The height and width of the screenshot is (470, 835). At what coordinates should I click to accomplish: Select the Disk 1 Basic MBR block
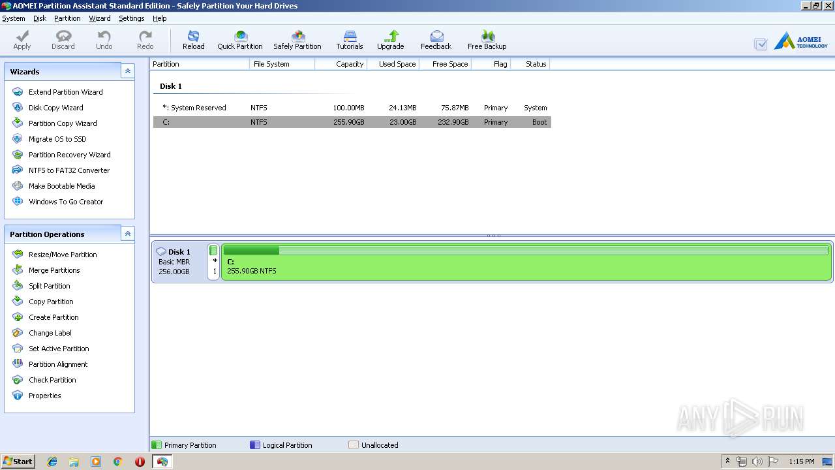(x=179, y=262)
